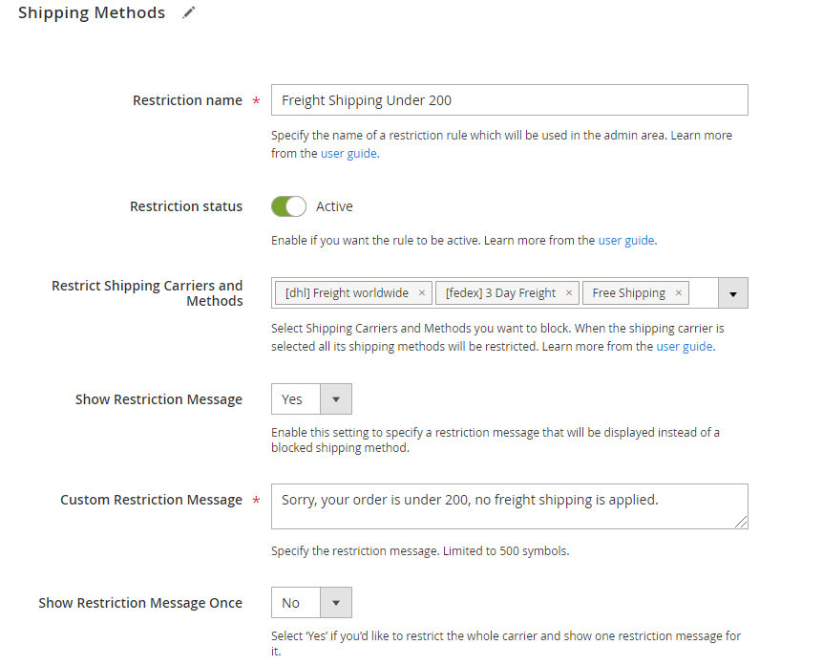
Task: Remove the [fedex] 3 Day Freight tag
Action: click(568, 293)
